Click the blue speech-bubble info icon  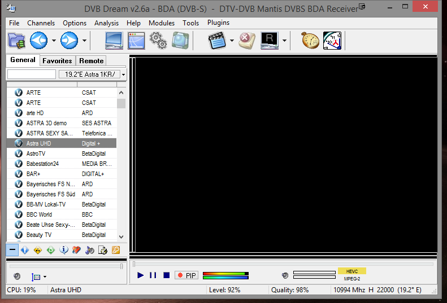point(63,250)
